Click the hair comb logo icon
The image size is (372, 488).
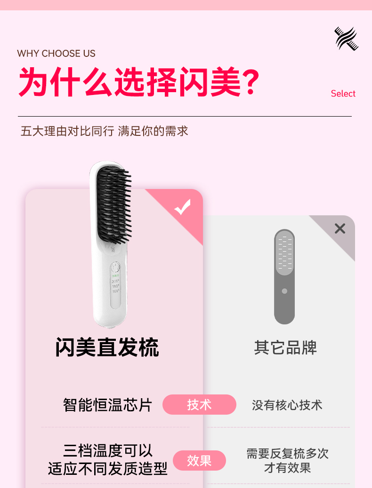pyautogui.click(x=346, y=39)
